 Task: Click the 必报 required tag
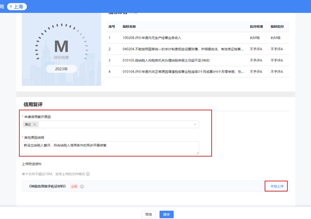coord(74,186)
